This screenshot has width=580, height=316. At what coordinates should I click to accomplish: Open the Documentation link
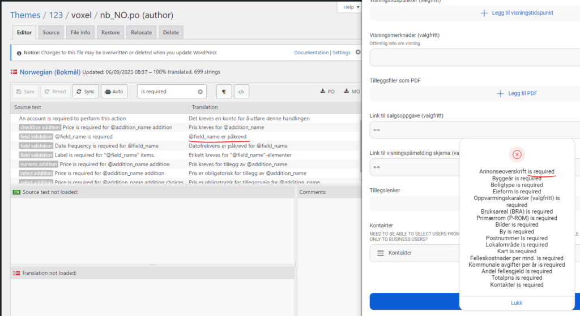pyautogui.click(x=311, y=53)
